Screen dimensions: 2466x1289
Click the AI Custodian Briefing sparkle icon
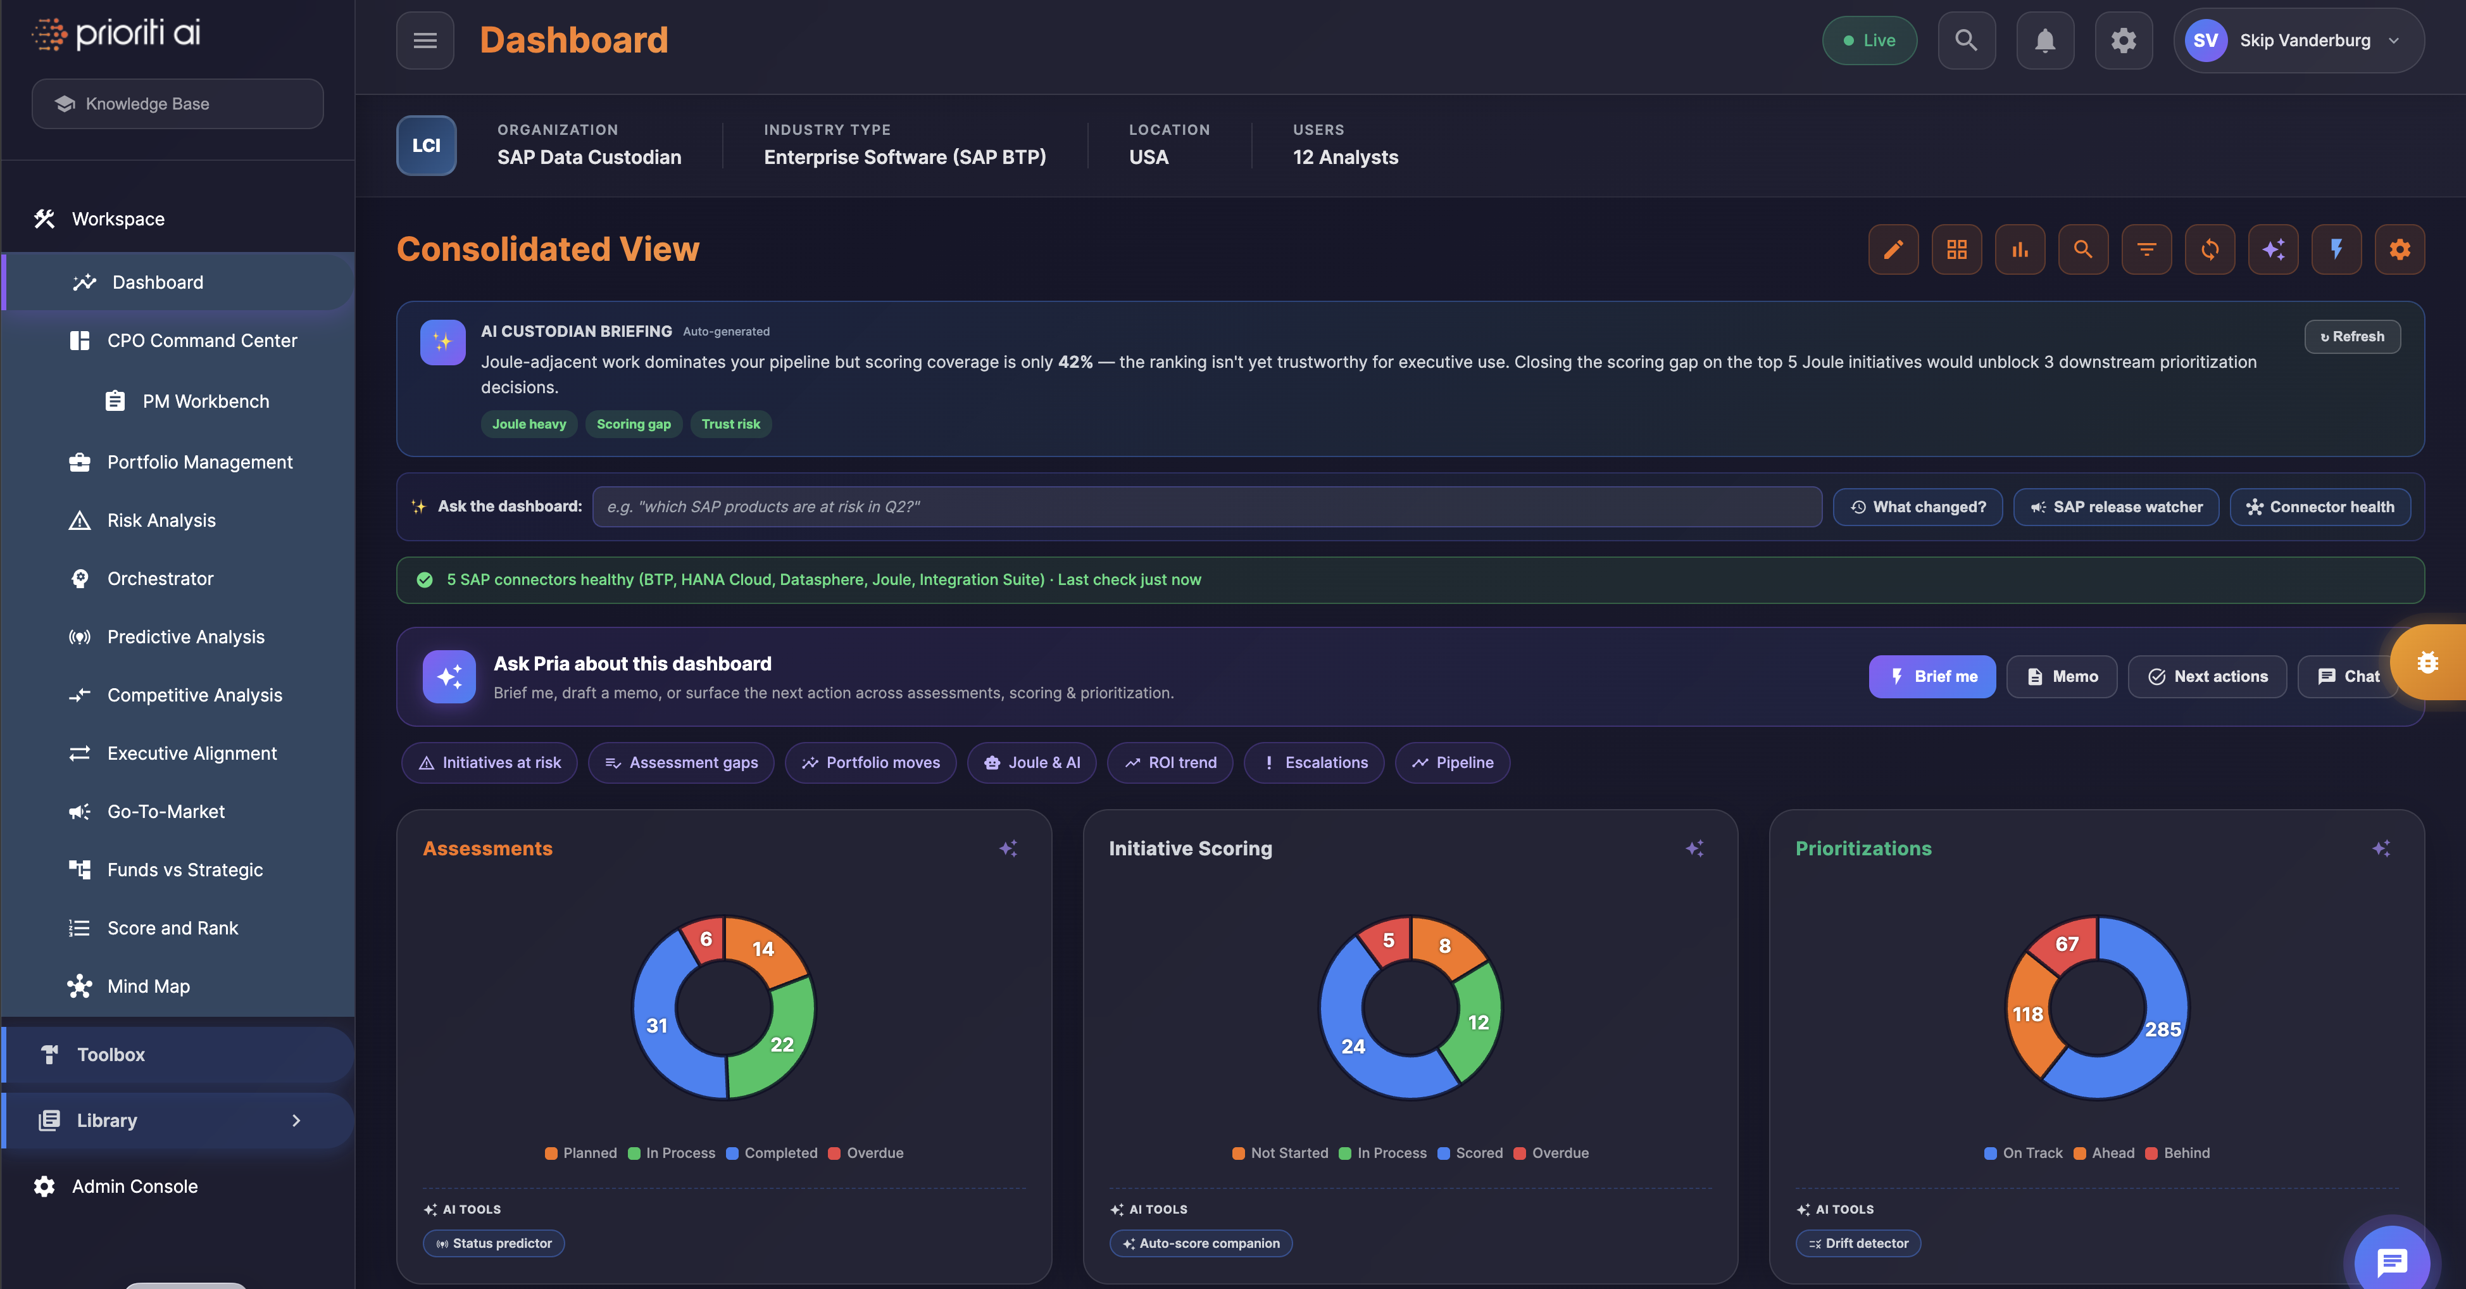click(x=442, y=342)
